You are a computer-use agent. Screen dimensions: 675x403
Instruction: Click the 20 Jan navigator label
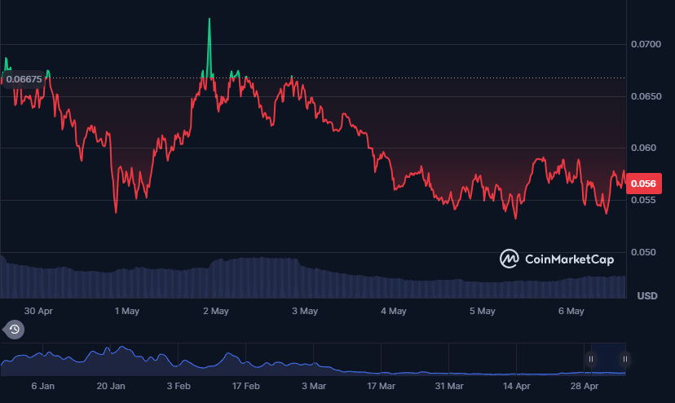(111, 386)
